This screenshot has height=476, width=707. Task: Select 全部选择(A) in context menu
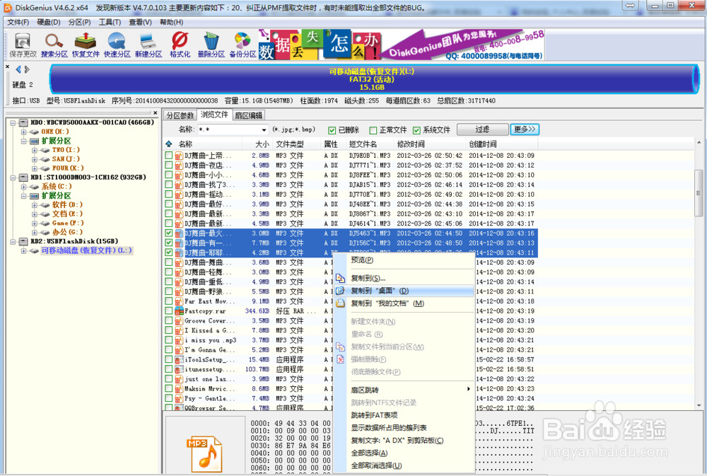pos(404,453)
